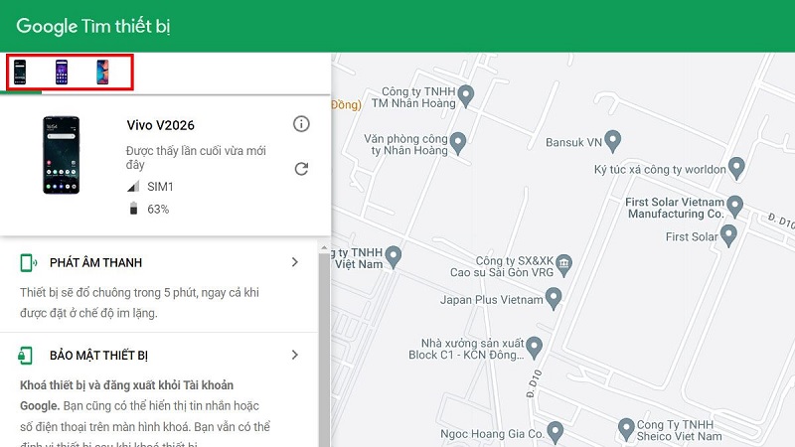Select the third phone device thumbnail
Viewport: 795px width, 447px height.
tap(102, 72)
